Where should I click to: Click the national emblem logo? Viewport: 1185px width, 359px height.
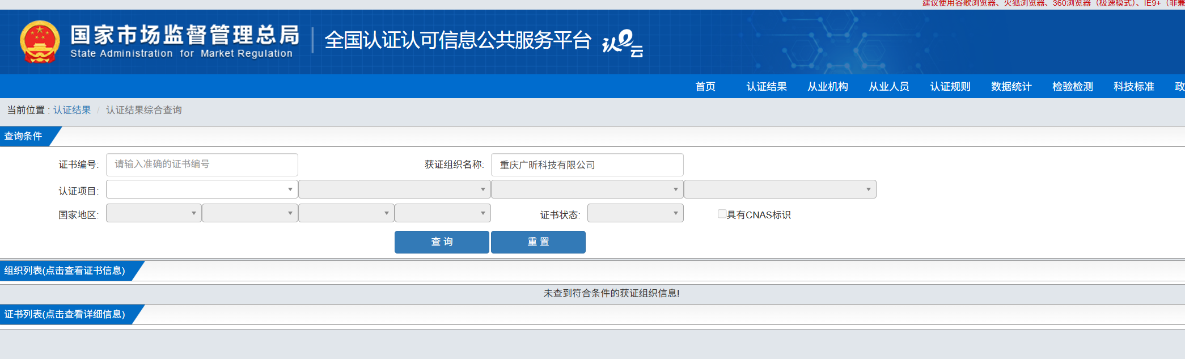40,42
